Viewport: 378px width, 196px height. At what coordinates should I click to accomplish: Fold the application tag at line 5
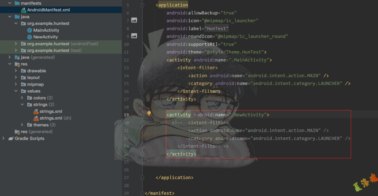[x=142, y=5]
